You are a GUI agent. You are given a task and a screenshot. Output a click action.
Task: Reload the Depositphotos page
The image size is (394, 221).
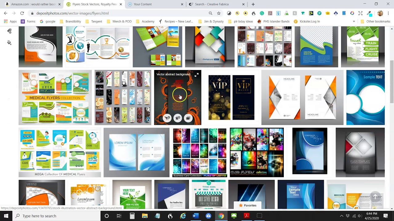22,13
